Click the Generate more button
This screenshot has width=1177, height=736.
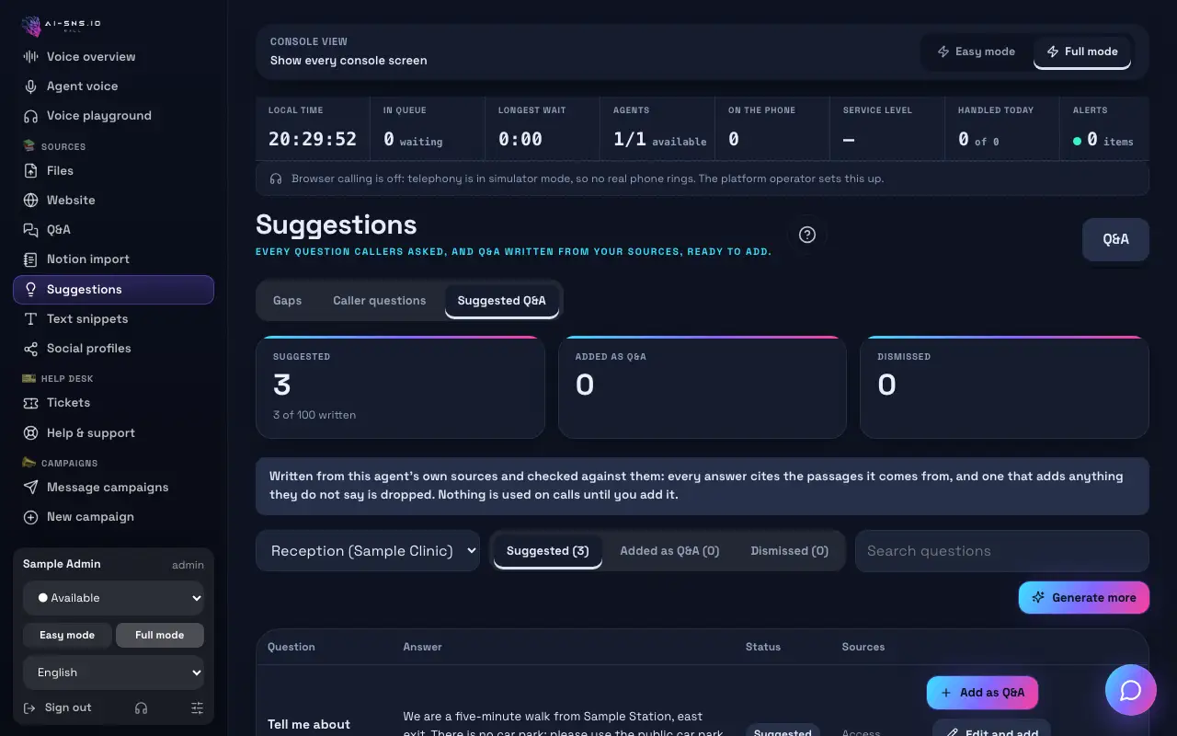(x=1084, y=598)
